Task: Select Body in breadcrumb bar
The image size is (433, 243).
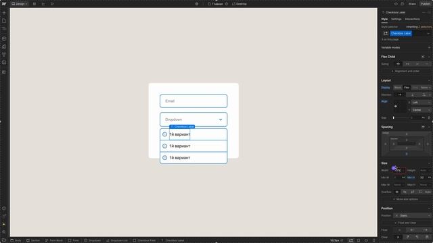Action: [x=16, y=240]
